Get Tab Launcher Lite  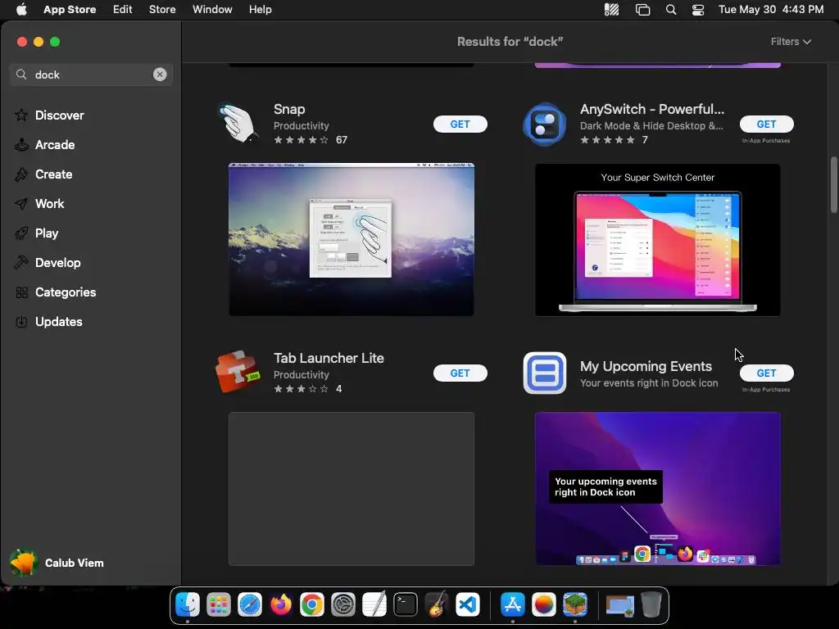point(460,373)
